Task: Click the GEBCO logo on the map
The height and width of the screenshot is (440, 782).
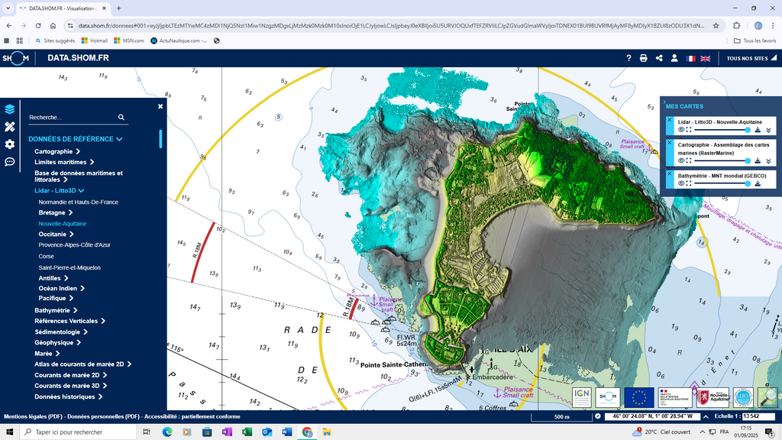Action: point(742,397)
